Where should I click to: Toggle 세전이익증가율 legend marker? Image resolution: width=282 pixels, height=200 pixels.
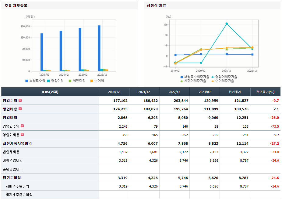[182, 81]
